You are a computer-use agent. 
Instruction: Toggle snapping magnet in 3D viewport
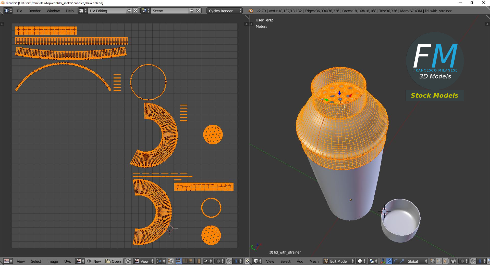point(473,261)
